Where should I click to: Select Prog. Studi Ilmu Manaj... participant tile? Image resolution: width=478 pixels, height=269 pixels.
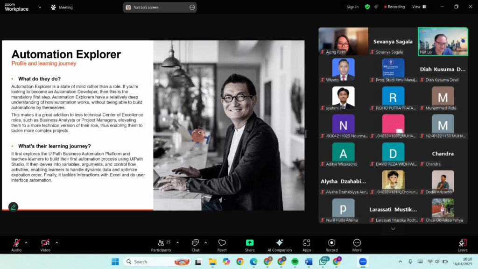point(393,70)
